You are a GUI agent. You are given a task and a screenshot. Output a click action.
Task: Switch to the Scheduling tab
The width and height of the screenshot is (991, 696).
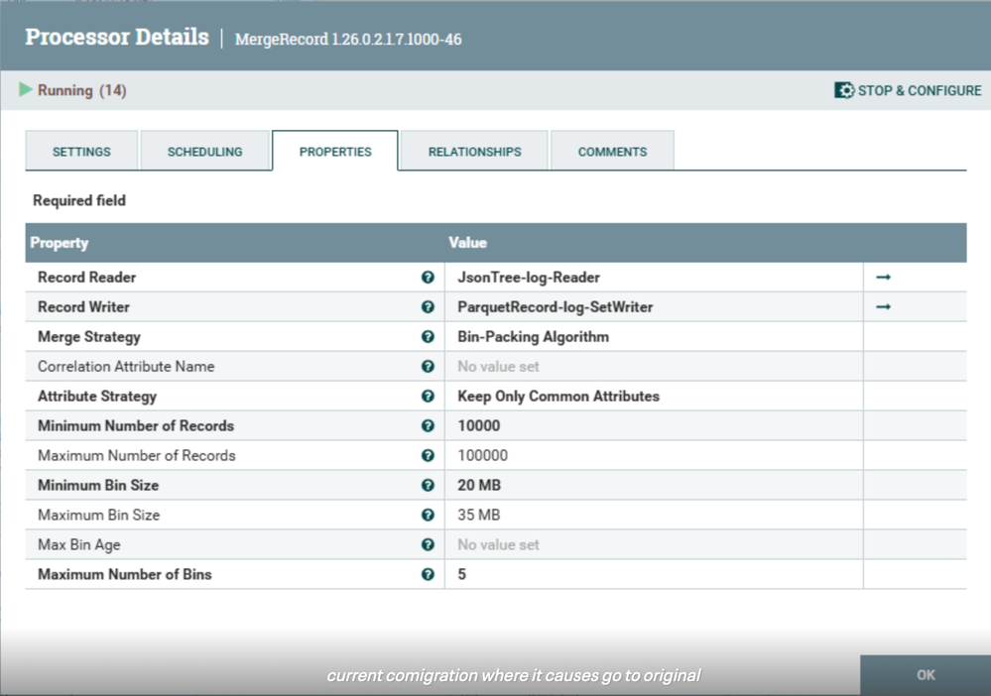(204, 152)
